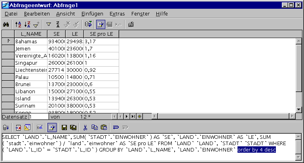Screen dimensions: 304x163
Task: Click the Undo arrow icon
Action: pos(116,128)
